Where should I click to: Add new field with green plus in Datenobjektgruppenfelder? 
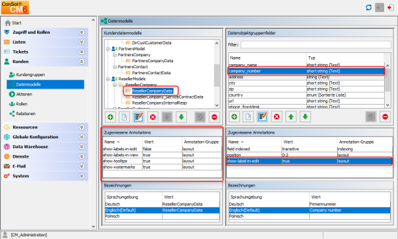pyautogui.click(x=234, y=117)
